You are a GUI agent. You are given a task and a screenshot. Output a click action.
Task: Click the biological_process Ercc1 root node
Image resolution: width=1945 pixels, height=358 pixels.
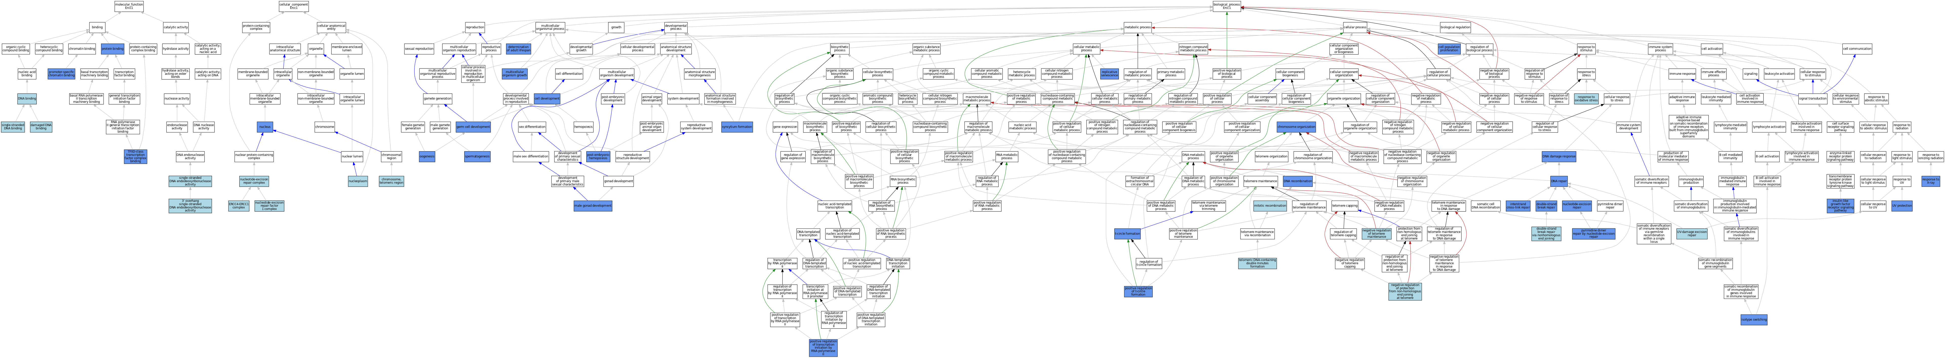point(1227,6)
